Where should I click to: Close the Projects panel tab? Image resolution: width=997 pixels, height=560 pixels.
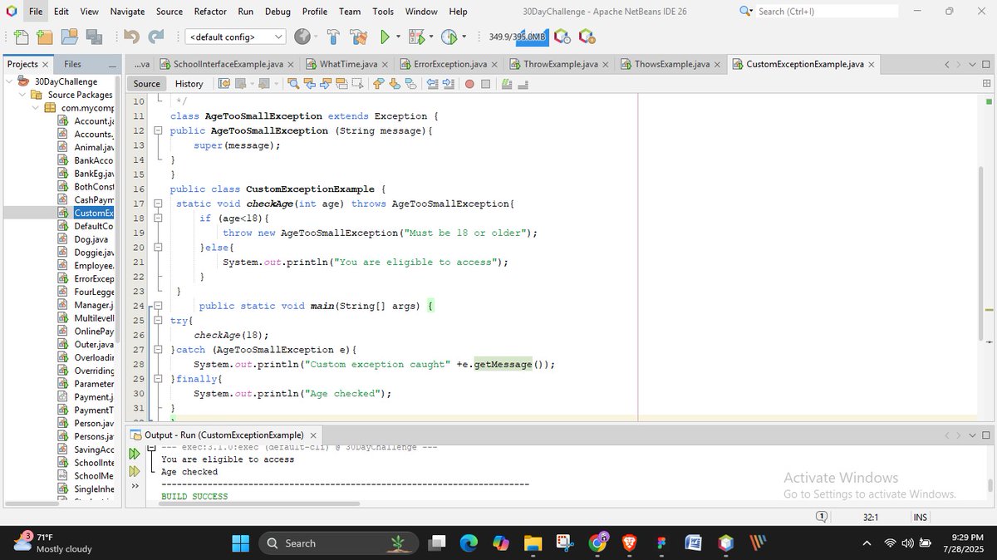45,65
